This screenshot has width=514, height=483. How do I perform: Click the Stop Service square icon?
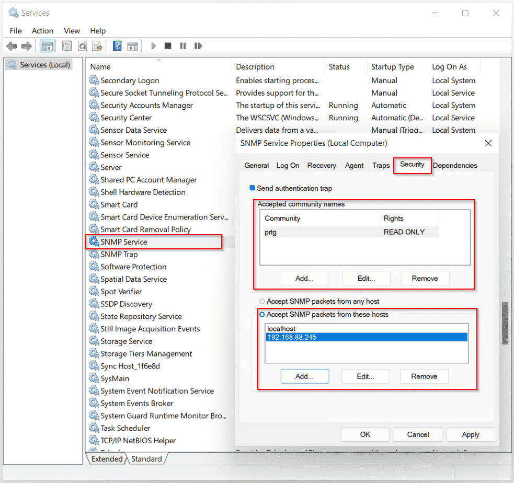(168, 46)
